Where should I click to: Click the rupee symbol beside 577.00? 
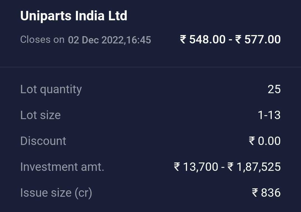[x=238, y=39]
